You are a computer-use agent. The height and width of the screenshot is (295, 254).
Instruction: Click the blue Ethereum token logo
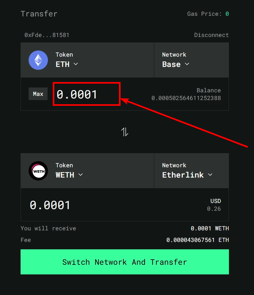pos(38,60)
